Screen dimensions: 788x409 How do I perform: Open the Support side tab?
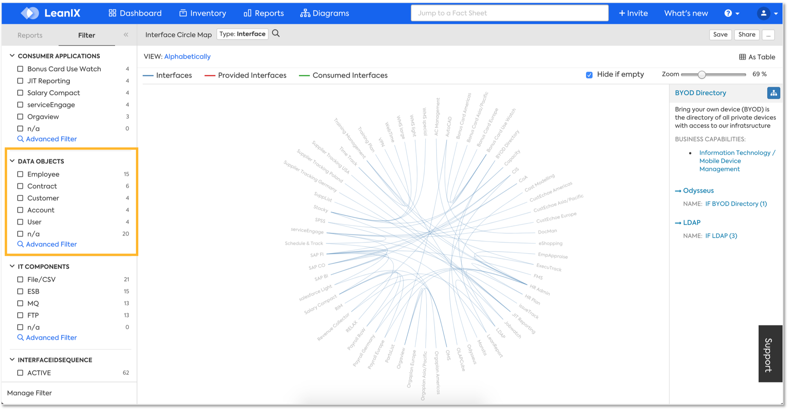[x=770, y=354]
